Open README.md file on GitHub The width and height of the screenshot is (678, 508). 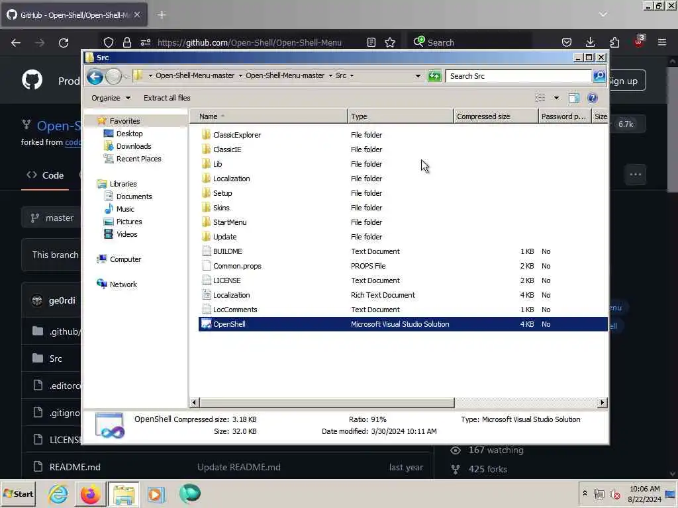[x=75, y=467]
